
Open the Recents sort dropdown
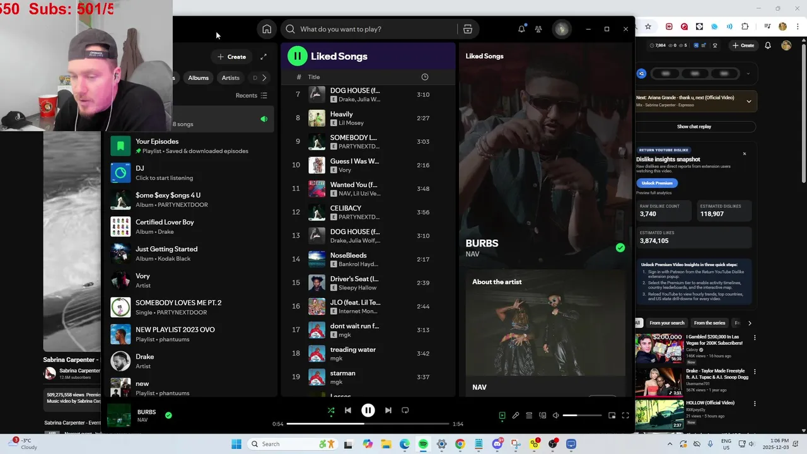pyautogui.click(x=251, y=96)
